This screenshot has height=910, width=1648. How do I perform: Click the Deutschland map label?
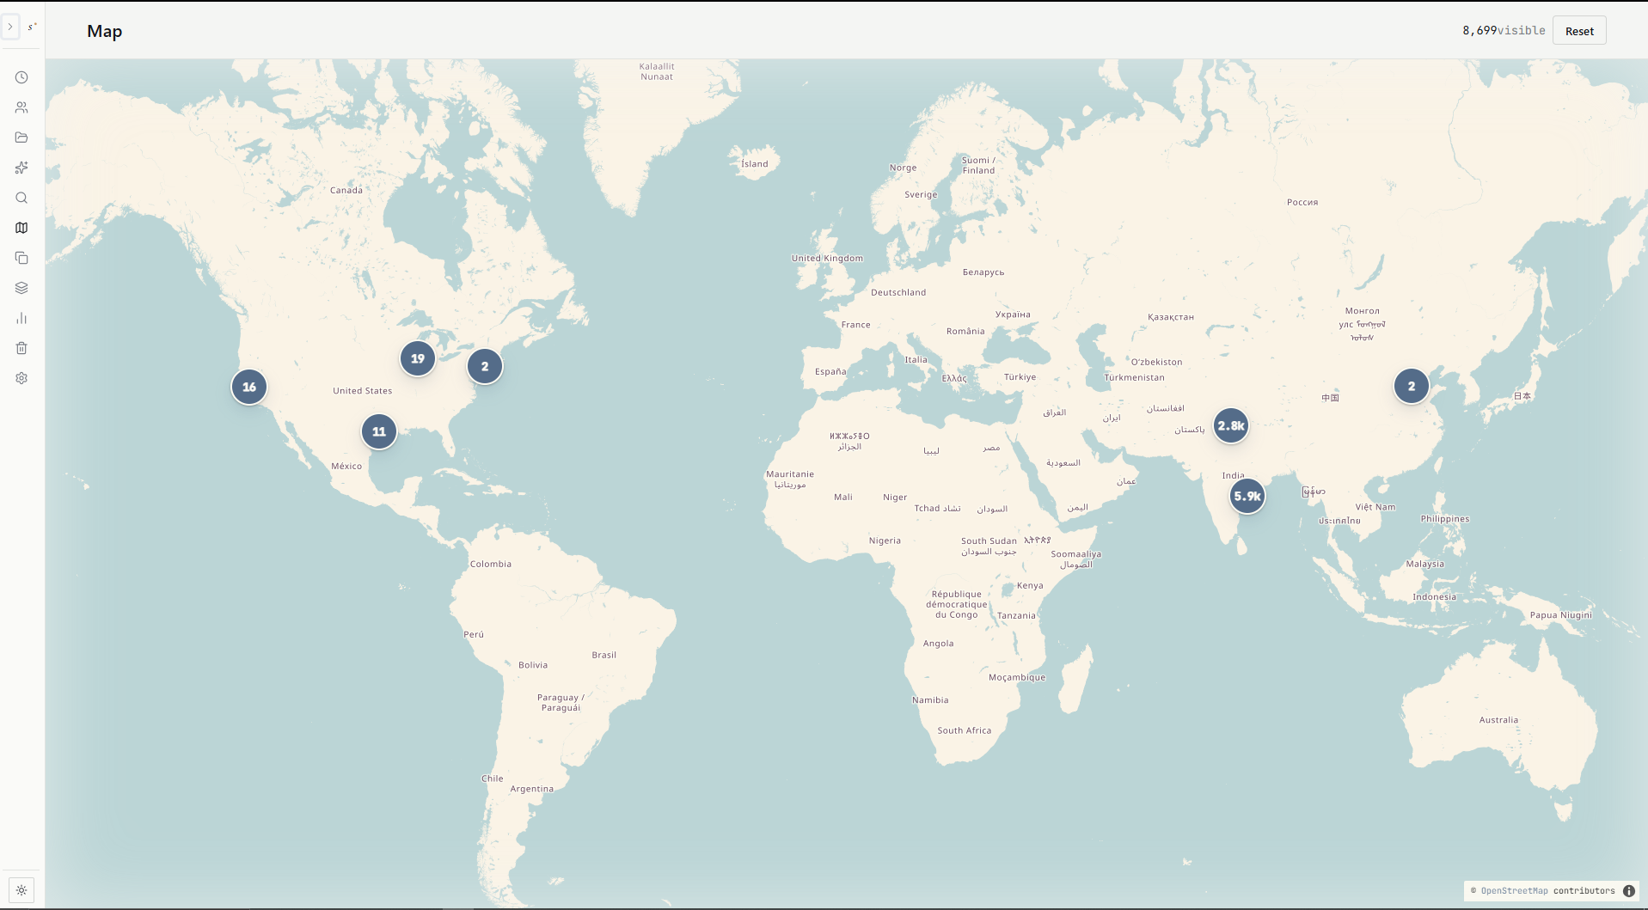(898, 292)
